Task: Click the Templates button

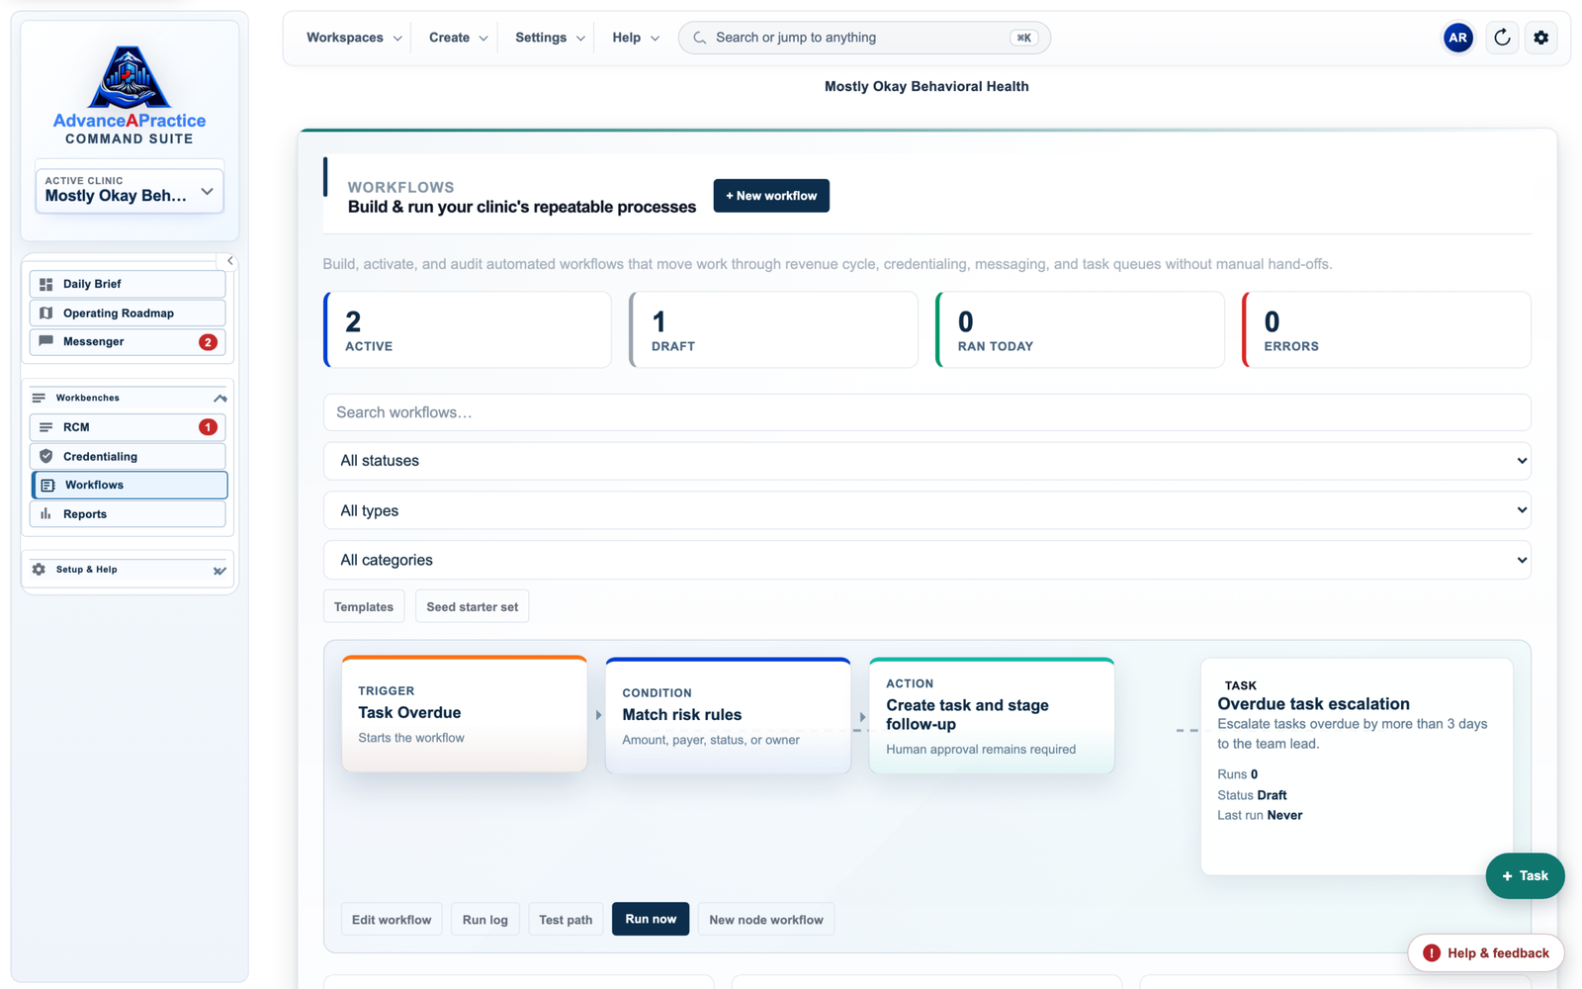Action: 364,606
